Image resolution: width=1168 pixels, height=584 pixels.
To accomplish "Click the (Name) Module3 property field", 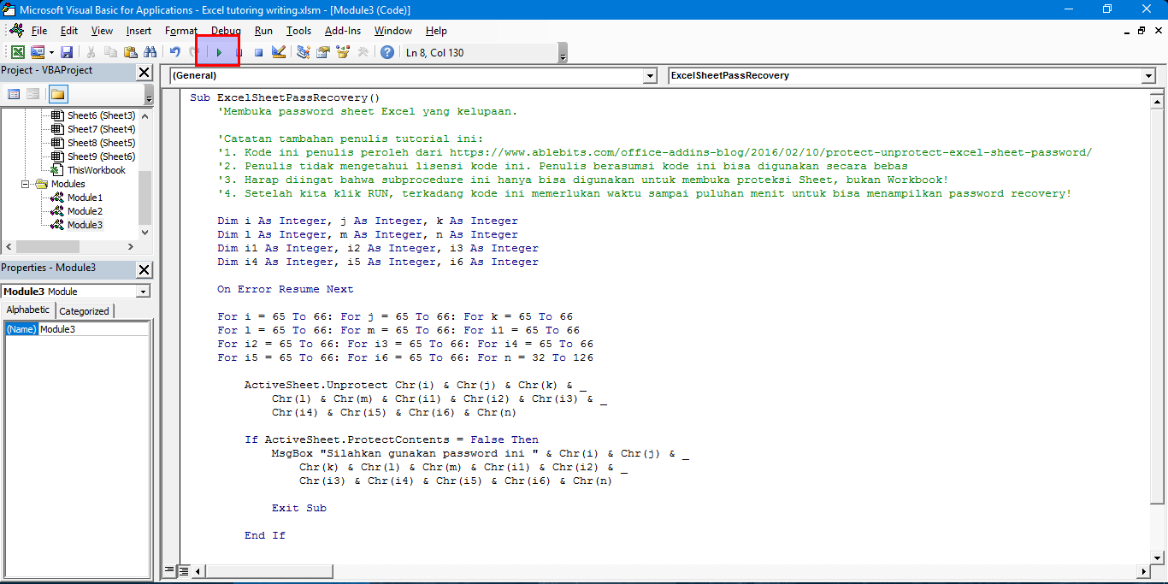I will tap(94, 329).
